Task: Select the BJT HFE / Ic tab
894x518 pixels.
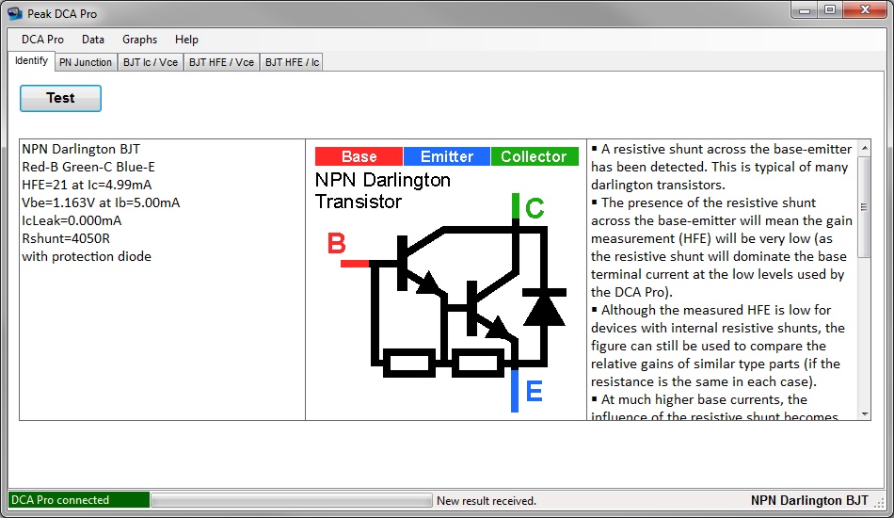Action: (292, 62)
